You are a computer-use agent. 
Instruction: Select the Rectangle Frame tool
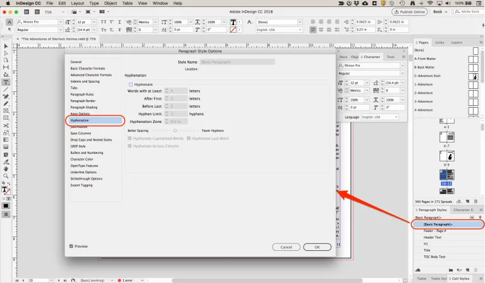(6, 111)
